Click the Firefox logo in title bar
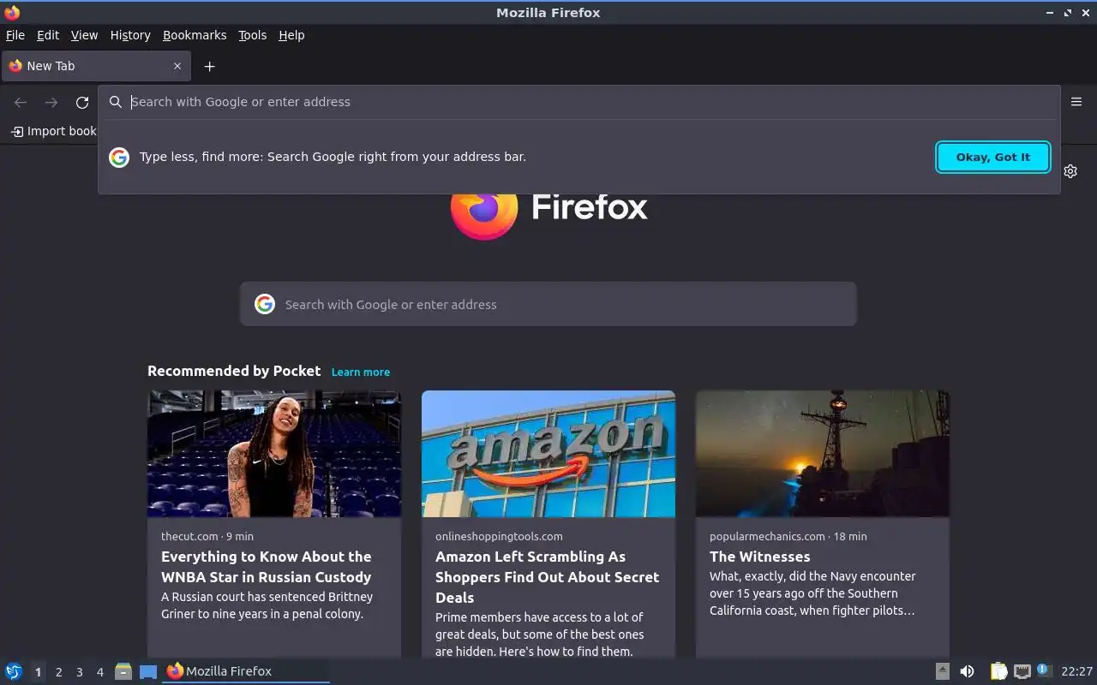Image resolution: width=1097 pixels, height=685 pixels. [12, 12]
